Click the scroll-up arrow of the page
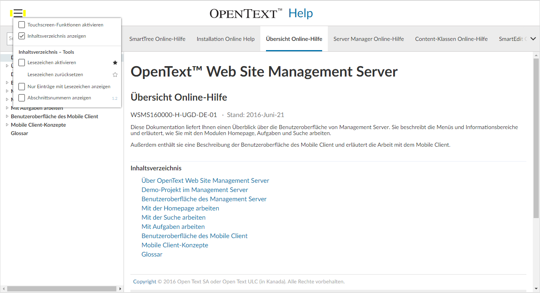540x293 pixels. (536, 55)
